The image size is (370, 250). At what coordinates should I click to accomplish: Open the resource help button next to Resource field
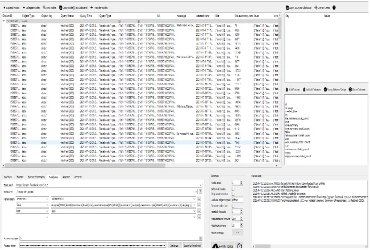[200, 191]
